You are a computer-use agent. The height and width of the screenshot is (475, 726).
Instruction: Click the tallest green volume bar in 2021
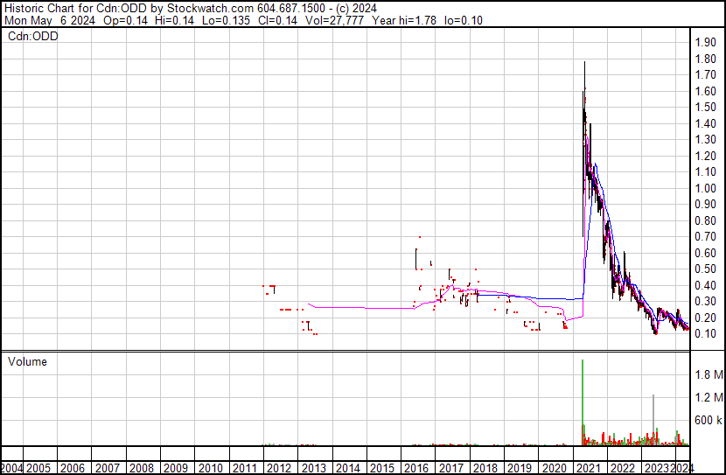click(x=583, y=402)
